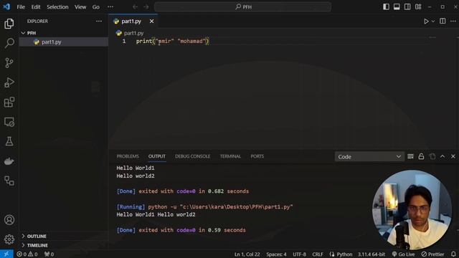The image size is (459, 258).
Task: Maximize the panel size chevron
Action: [x=443, y=156]
